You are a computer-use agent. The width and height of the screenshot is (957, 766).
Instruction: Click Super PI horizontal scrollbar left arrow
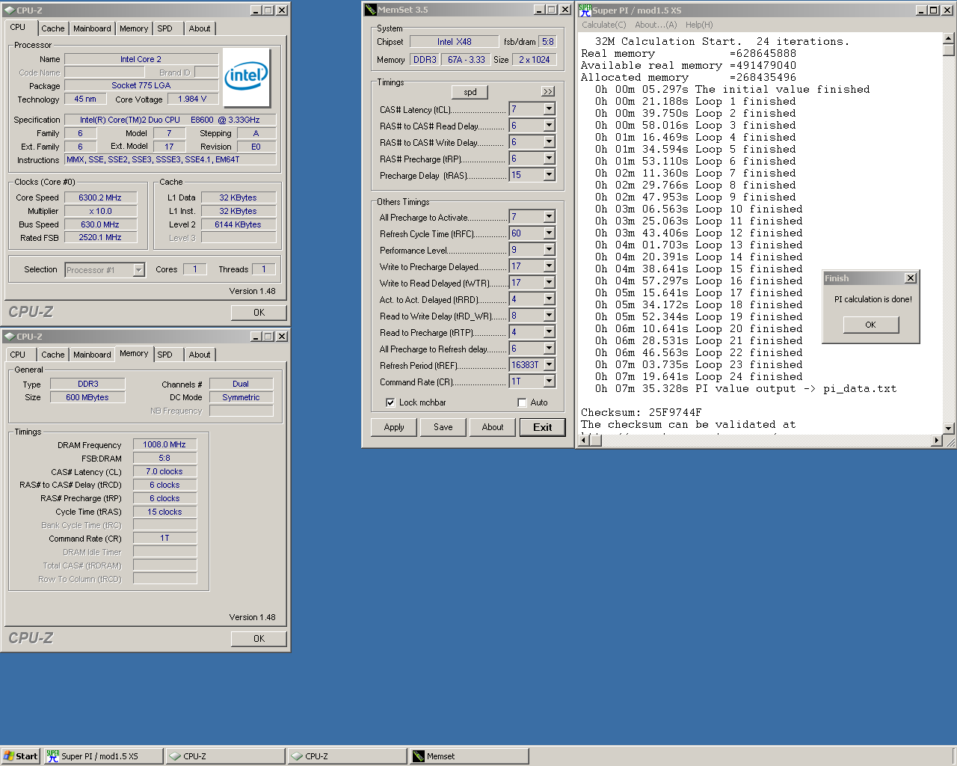pos(585,441)
